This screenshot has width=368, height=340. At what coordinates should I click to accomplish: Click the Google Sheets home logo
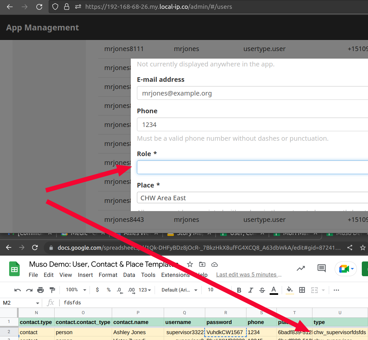(14, 269)
